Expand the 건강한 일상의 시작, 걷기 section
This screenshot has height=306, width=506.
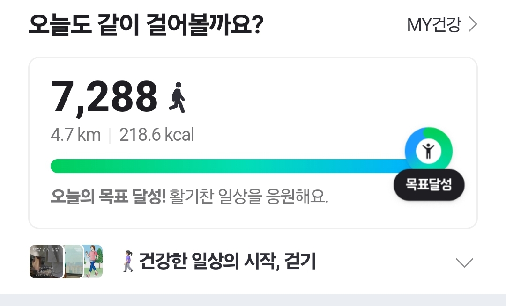coord(464,262)
